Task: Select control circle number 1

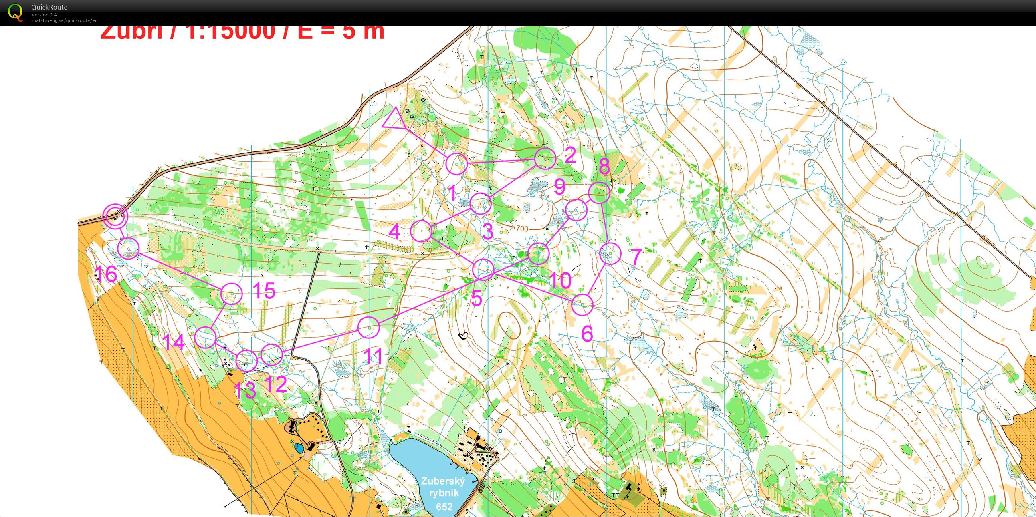Action: click(x=457, y=164)
